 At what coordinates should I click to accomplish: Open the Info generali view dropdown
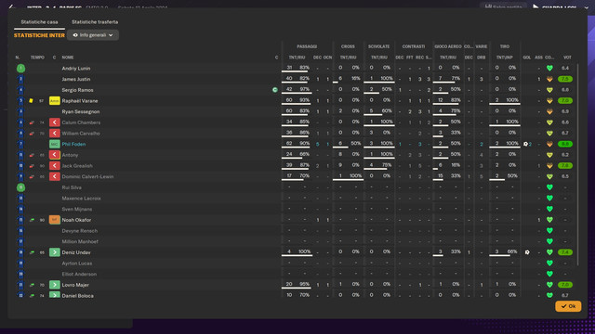93,35
